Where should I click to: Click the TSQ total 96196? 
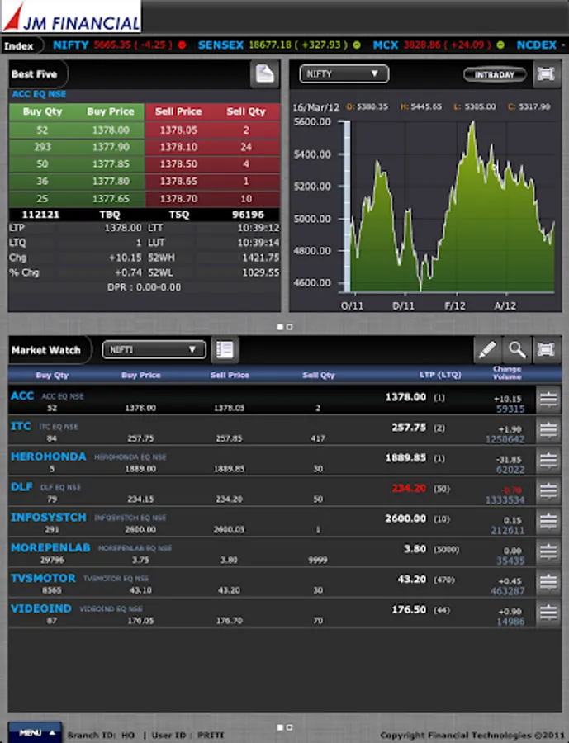pyautogui.click(x=248, y=215)
